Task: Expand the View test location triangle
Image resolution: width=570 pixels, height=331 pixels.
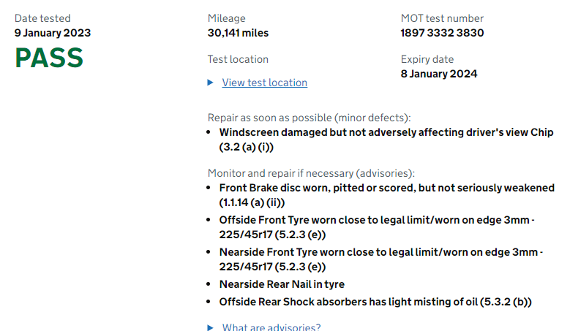Action: [x=210, y=83]
